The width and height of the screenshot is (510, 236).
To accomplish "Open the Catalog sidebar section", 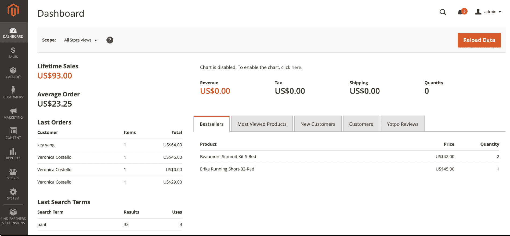I will (x=13, y=73).
